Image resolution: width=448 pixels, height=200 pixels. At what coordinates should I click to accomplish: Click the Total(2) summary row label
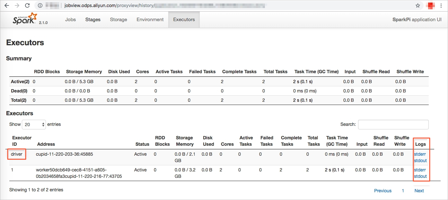(18, 100)
